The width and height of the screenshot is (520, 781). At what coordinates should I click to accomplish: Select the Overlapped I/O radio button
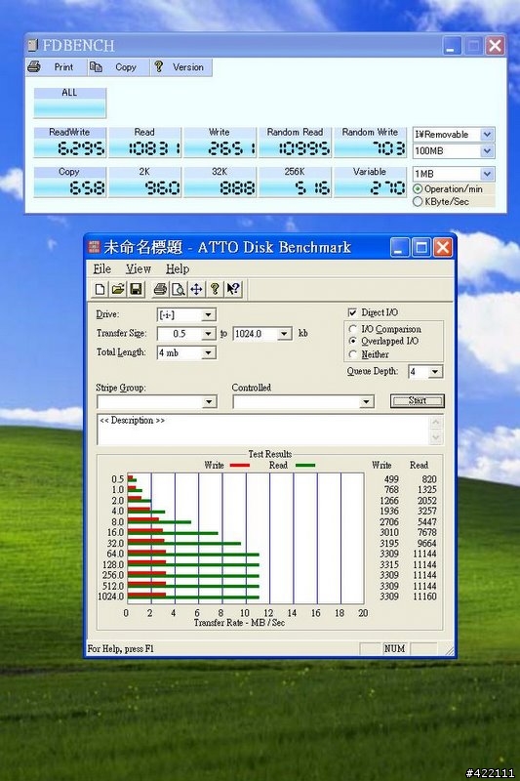353,341
